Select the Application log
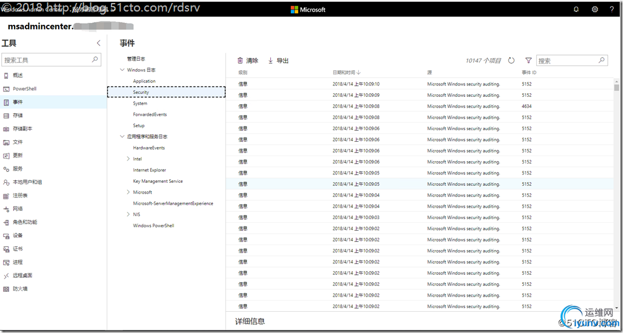 coord(144,81)
